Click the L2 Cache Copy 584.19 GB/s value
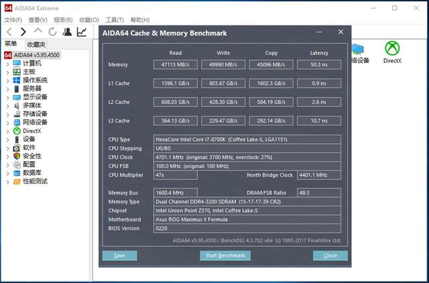Image resolution: width=429 pixels, height=283 pixels. click(271, 102)
